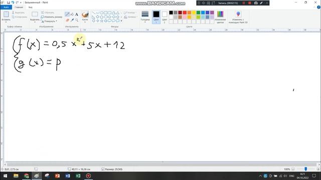Open Paint help question mark icon
Screen dimensions: 321x180
318,7
